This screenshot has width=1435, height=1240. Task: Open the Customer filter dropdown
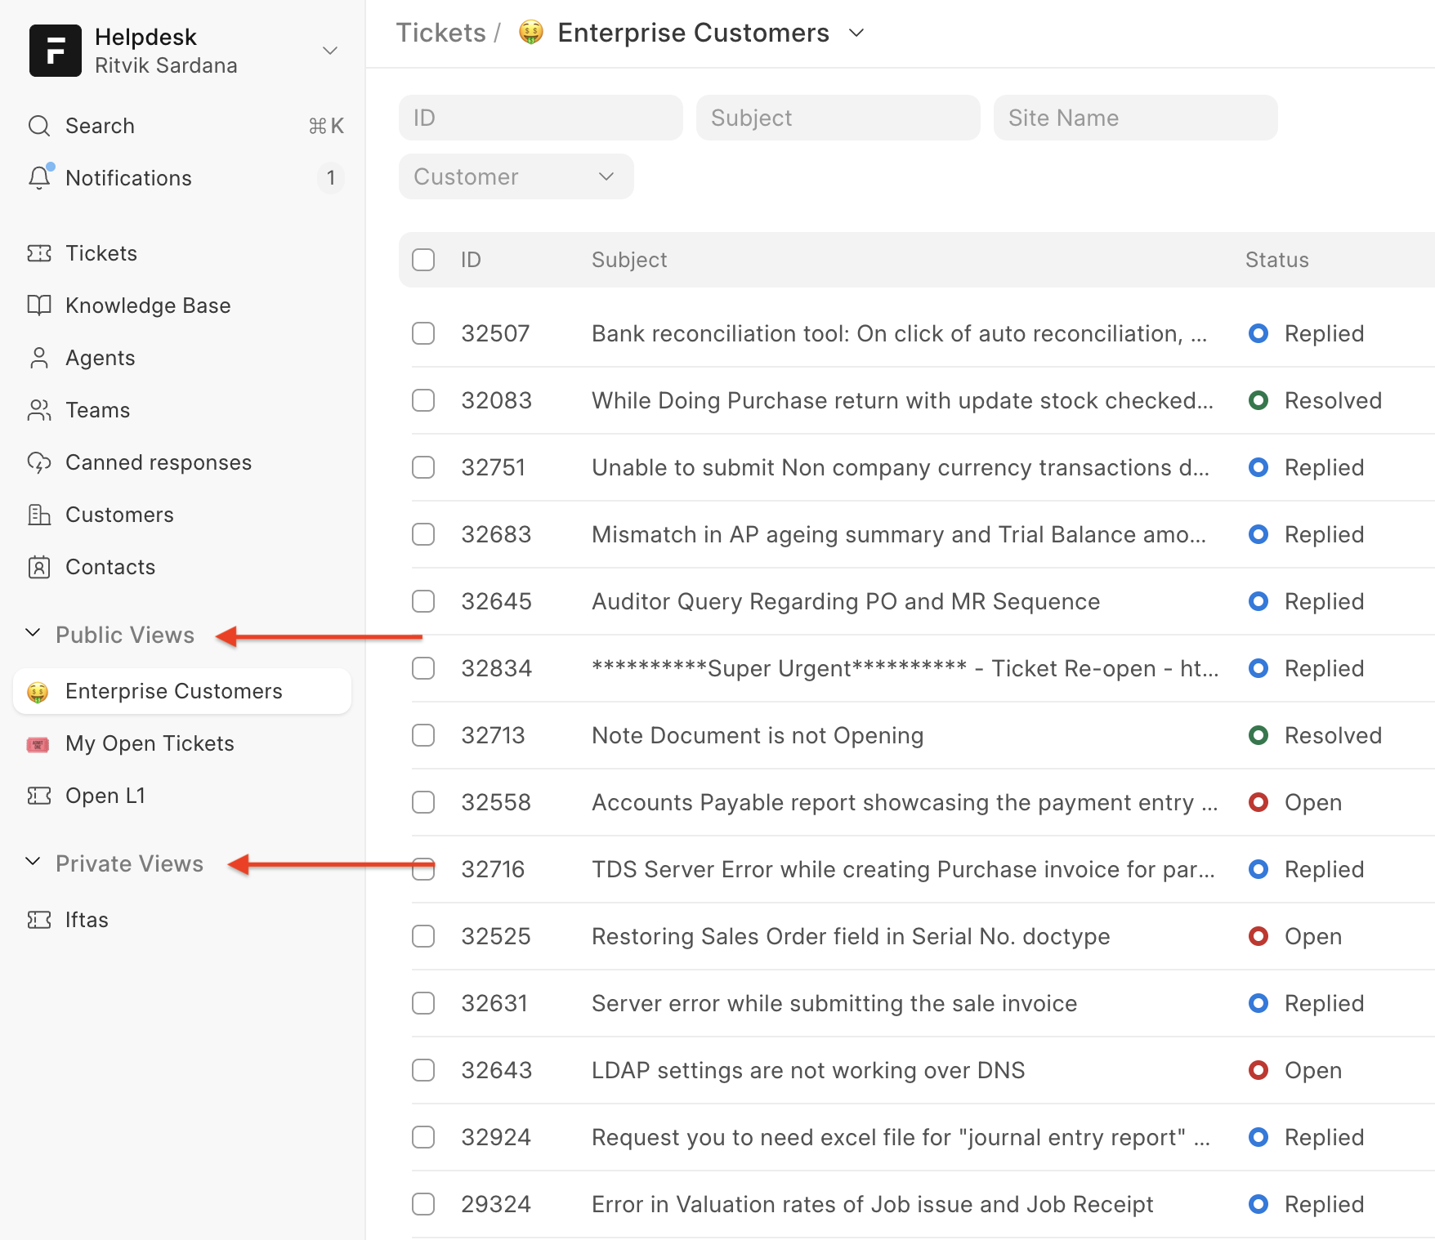click(x=516, y=176)
